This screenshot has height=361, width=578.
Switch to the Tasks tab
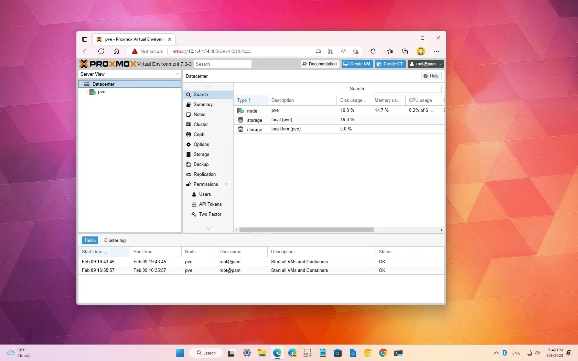pyautogui.click(x=89, y=240)
